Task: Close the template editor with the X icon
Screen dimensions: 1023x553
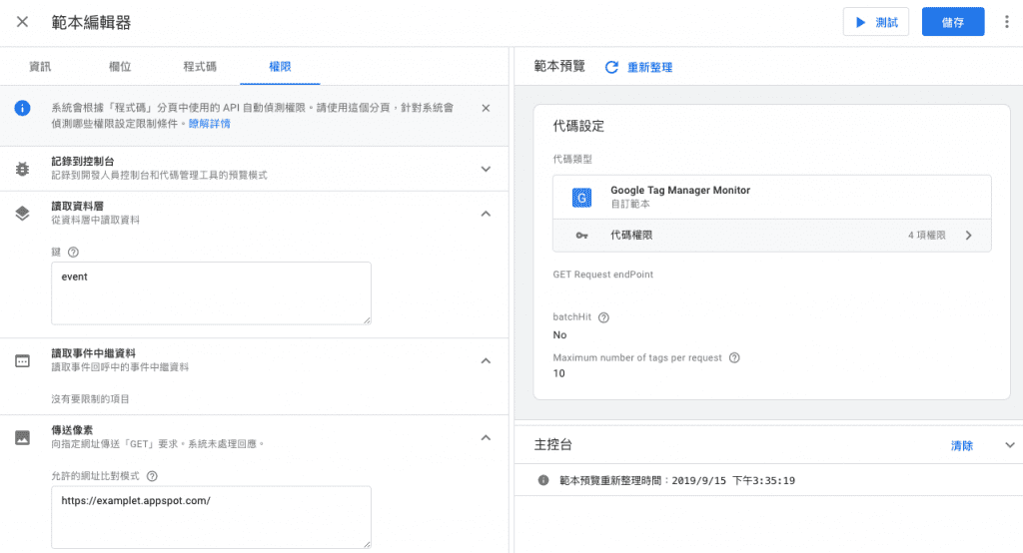Action: (22, 22)
